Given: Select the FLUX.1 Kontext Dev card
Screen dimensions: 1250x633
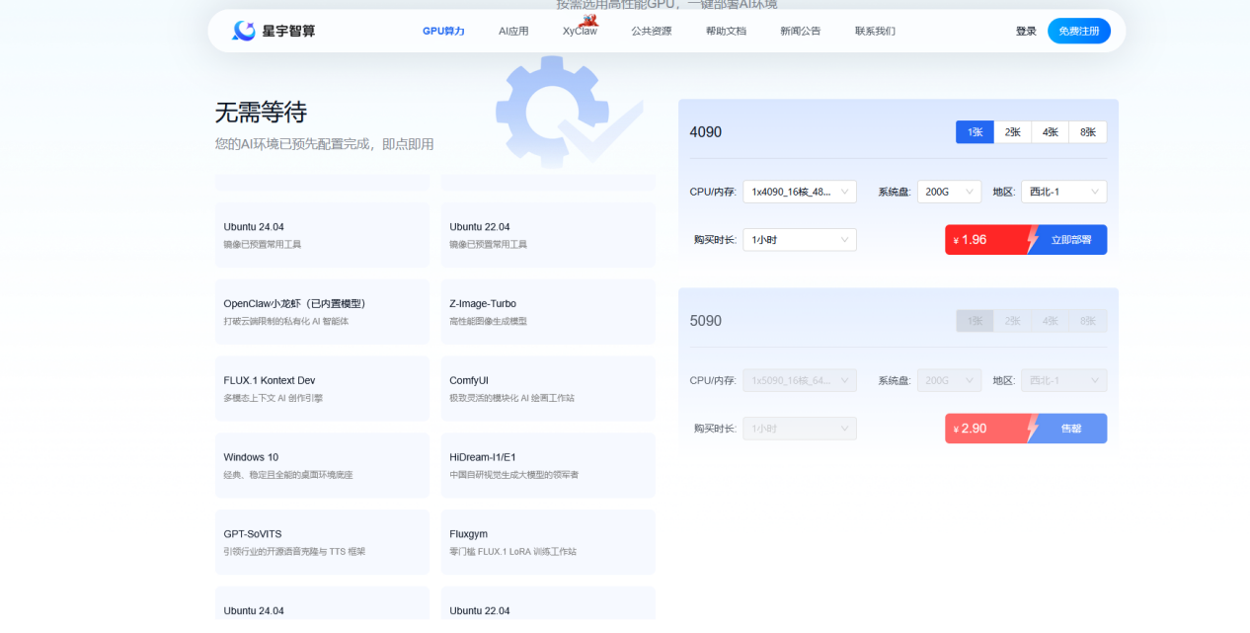Looking at the screenshot, I should (x=322, y=388).
